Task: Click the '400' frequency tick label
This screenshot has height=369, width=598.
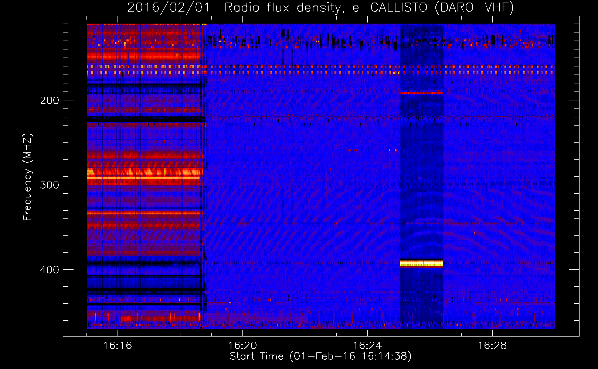Action: [50, 270]
